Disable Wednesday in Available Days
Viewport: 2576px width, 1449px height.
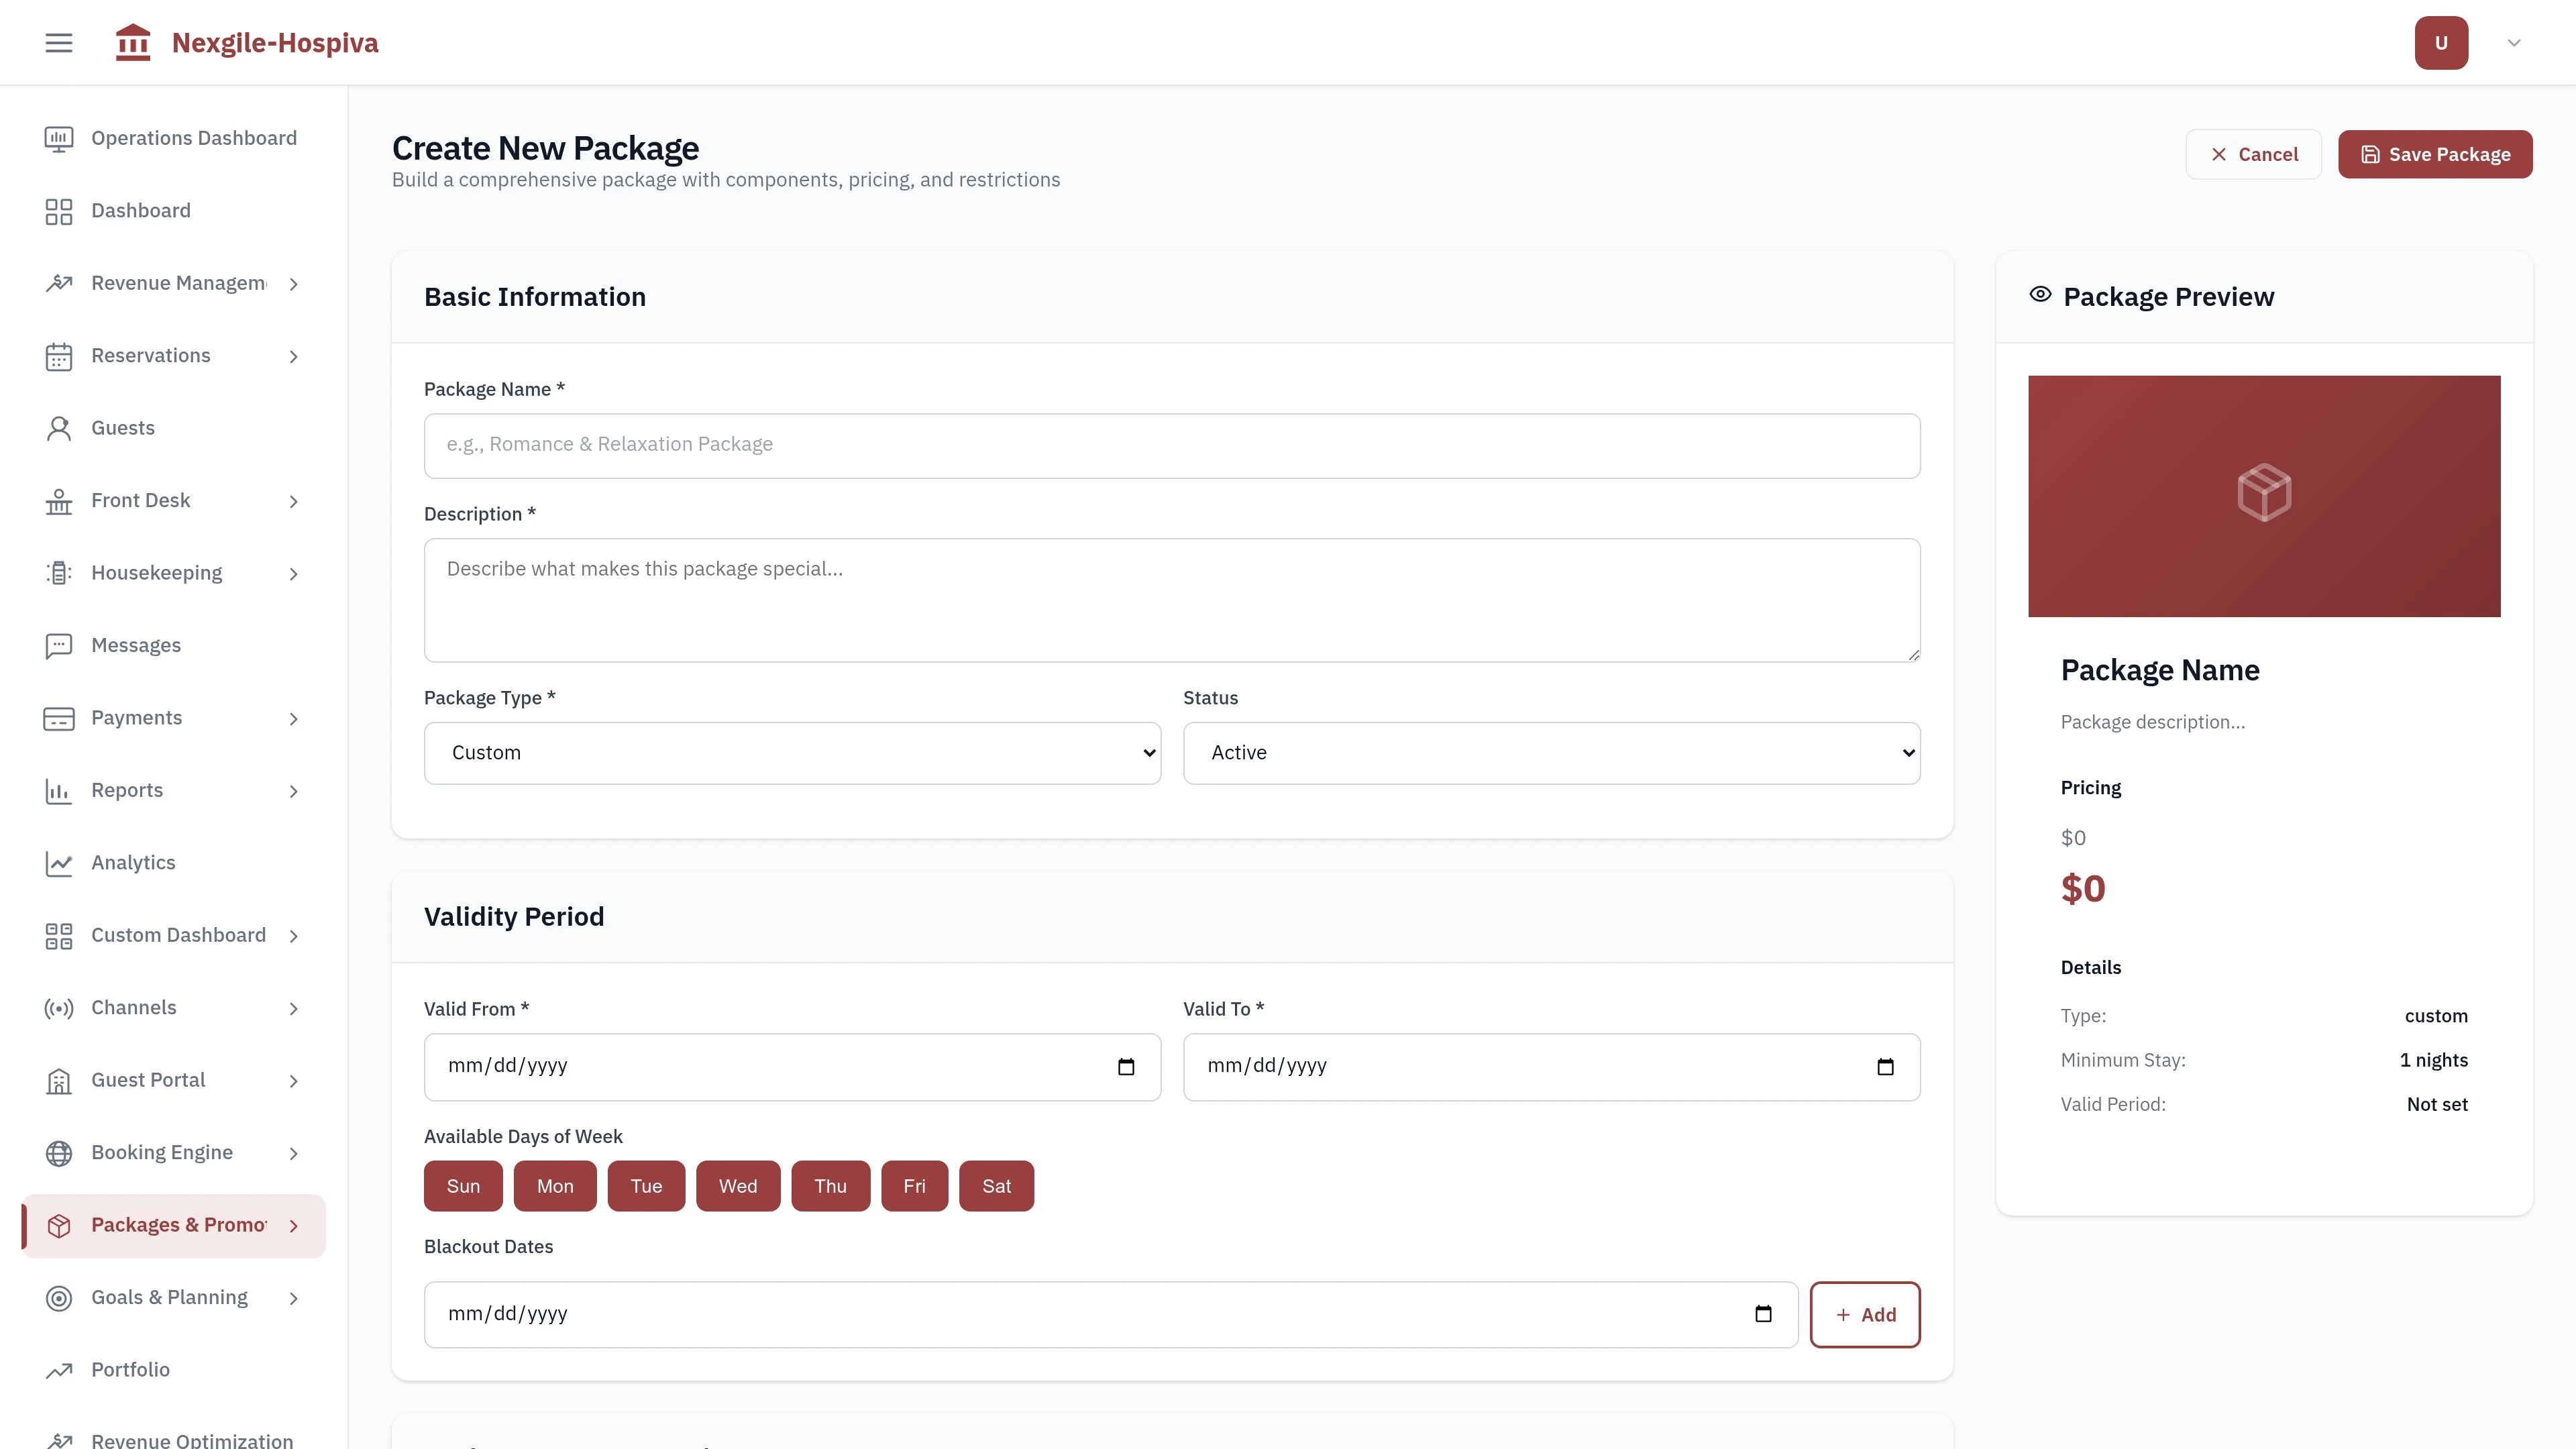(738, 1185)
